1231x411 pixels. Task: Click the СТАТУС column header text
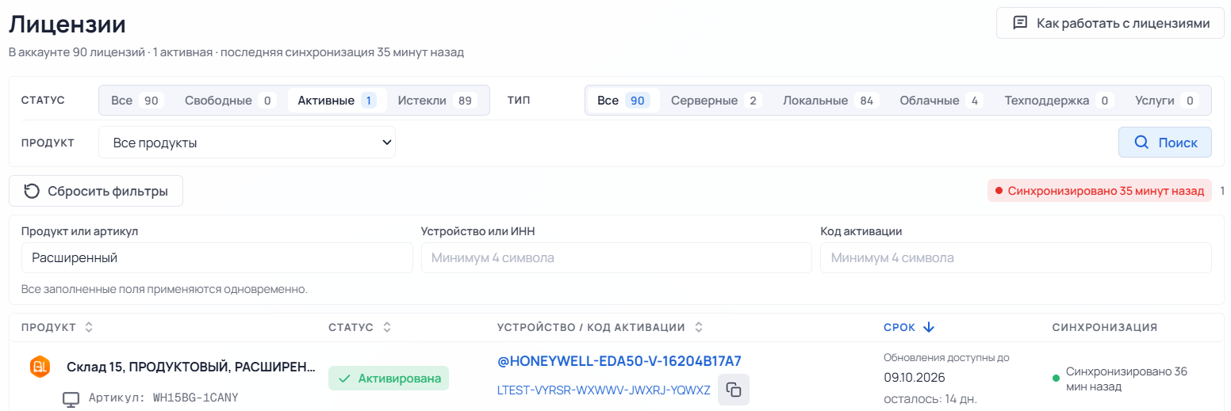pyautogui.click(x=351, y=327)
